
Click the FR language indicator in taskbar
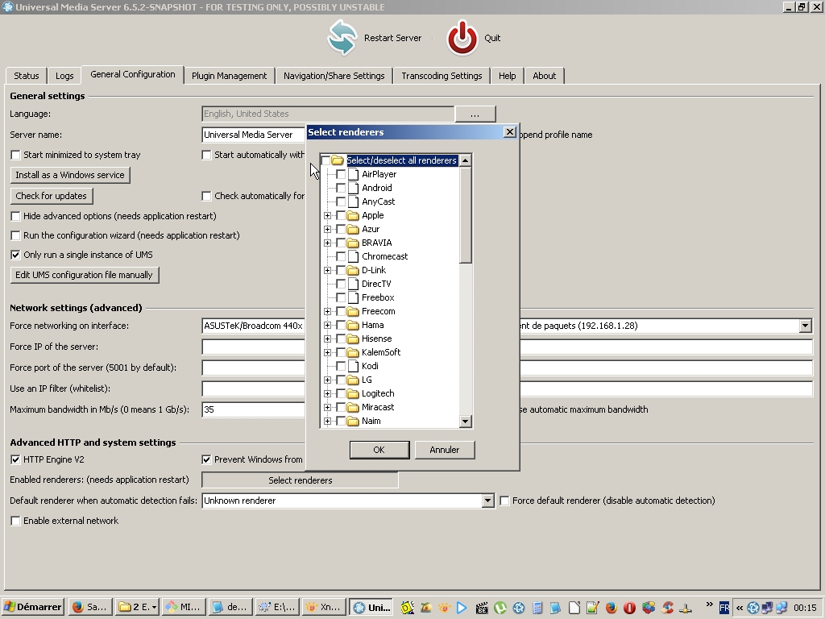coord(724,608)
